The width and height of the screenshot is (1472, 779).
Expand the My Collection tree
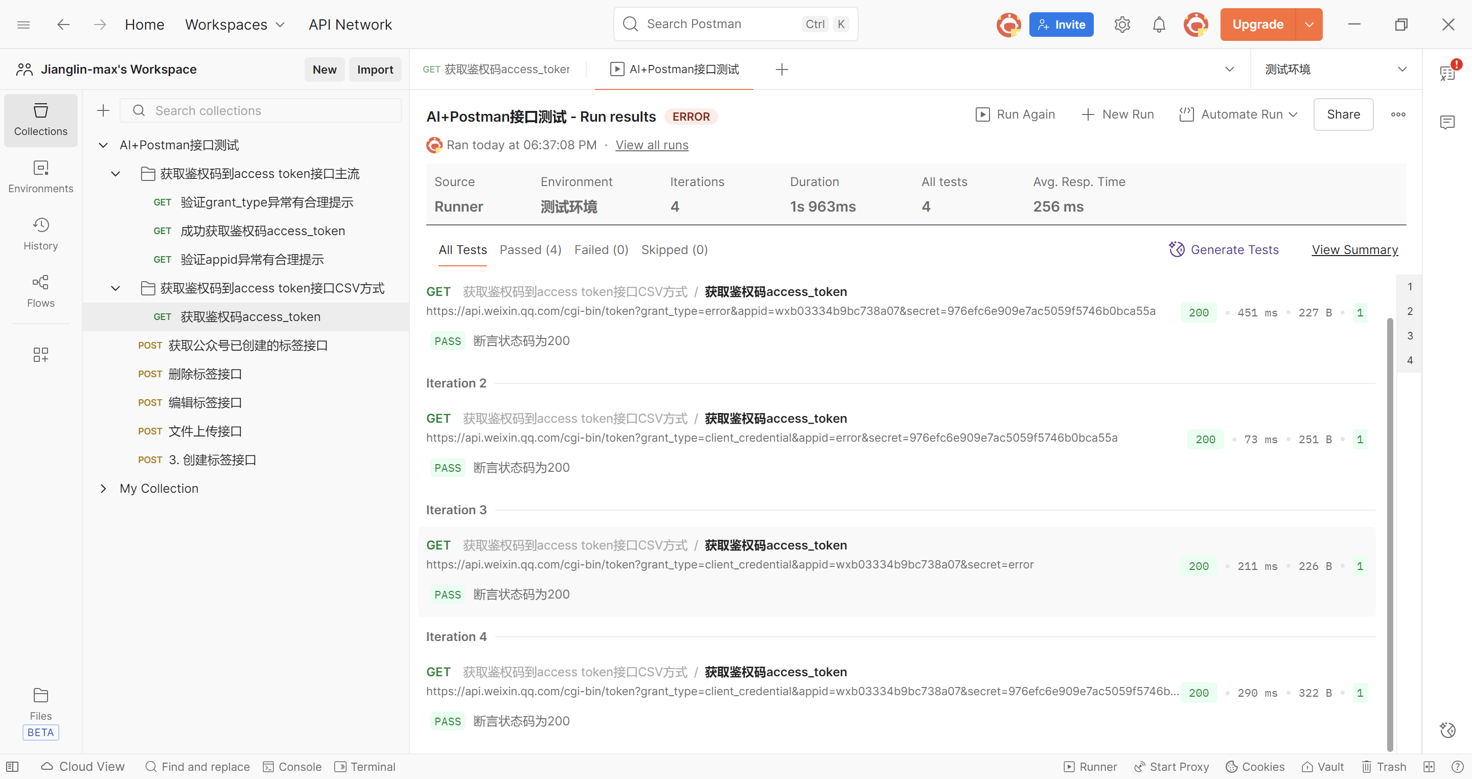coord(103,488)
